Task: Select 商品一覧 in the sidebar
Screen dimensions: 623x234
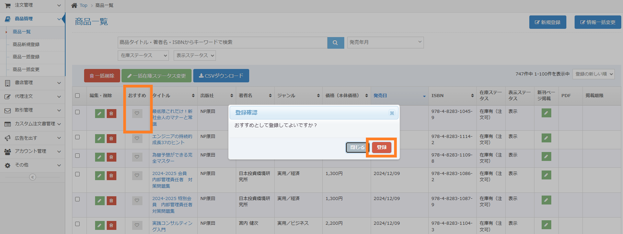Action: point(22,32)
